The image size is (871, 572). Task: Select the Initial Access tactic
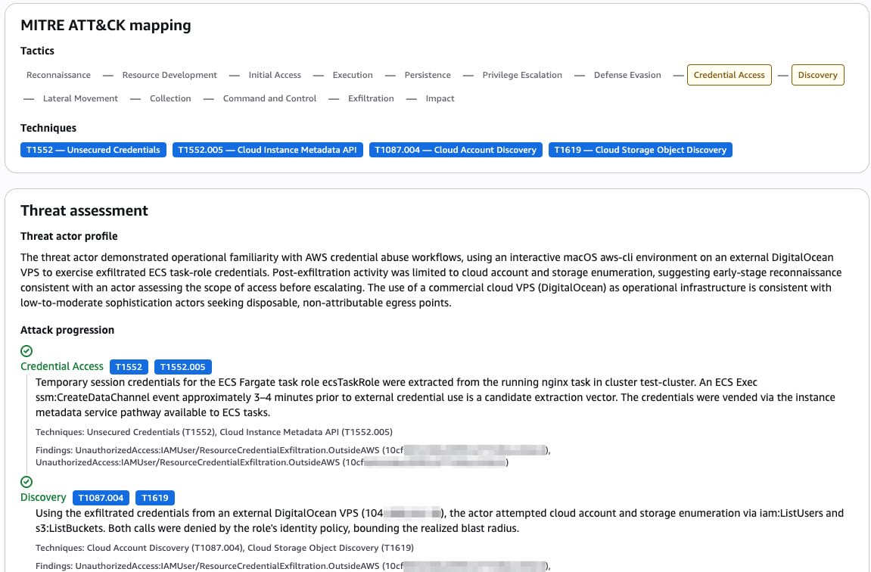275,75
